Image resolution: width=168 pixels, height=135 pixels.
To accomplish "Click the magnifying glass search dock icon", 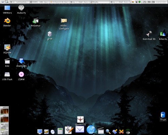I will 108,132.
